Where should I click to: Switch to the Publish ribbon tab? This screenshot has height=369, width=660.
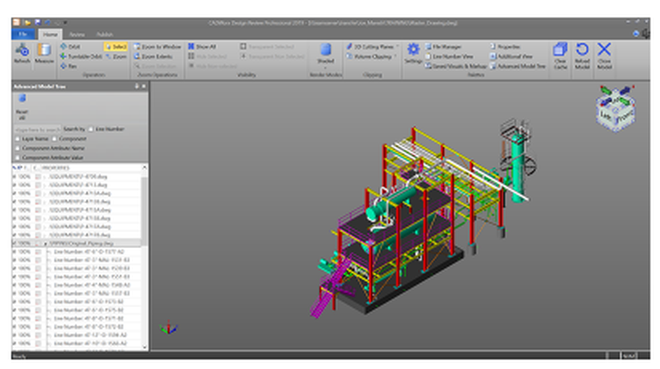104,34
